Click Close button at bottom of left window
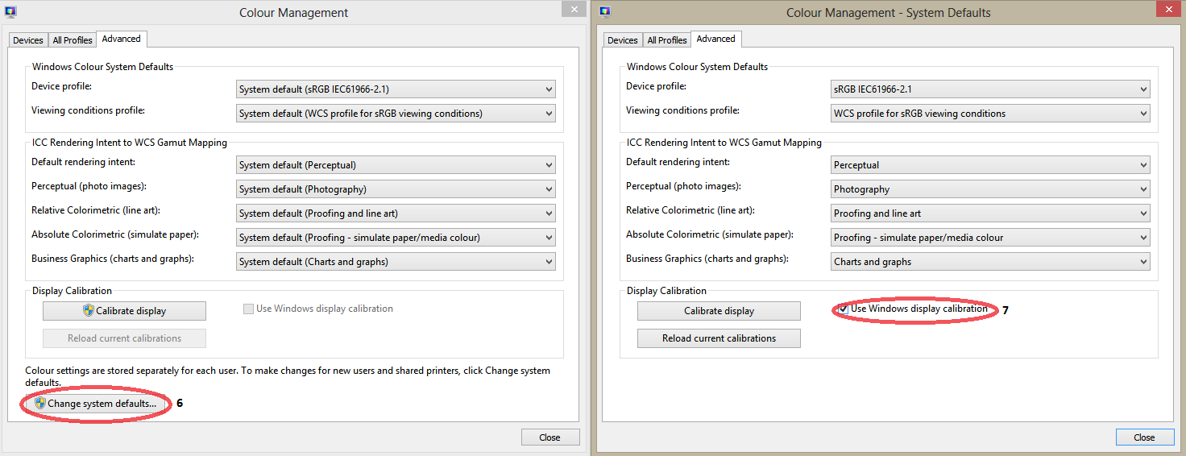This screenshot has width=1186, height=456. click(x=549, y=437)
